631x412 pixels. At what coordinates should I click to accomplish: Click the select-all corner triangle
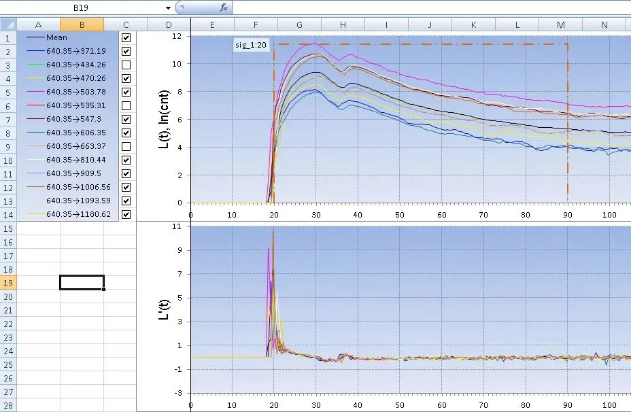tap(8, 24)
